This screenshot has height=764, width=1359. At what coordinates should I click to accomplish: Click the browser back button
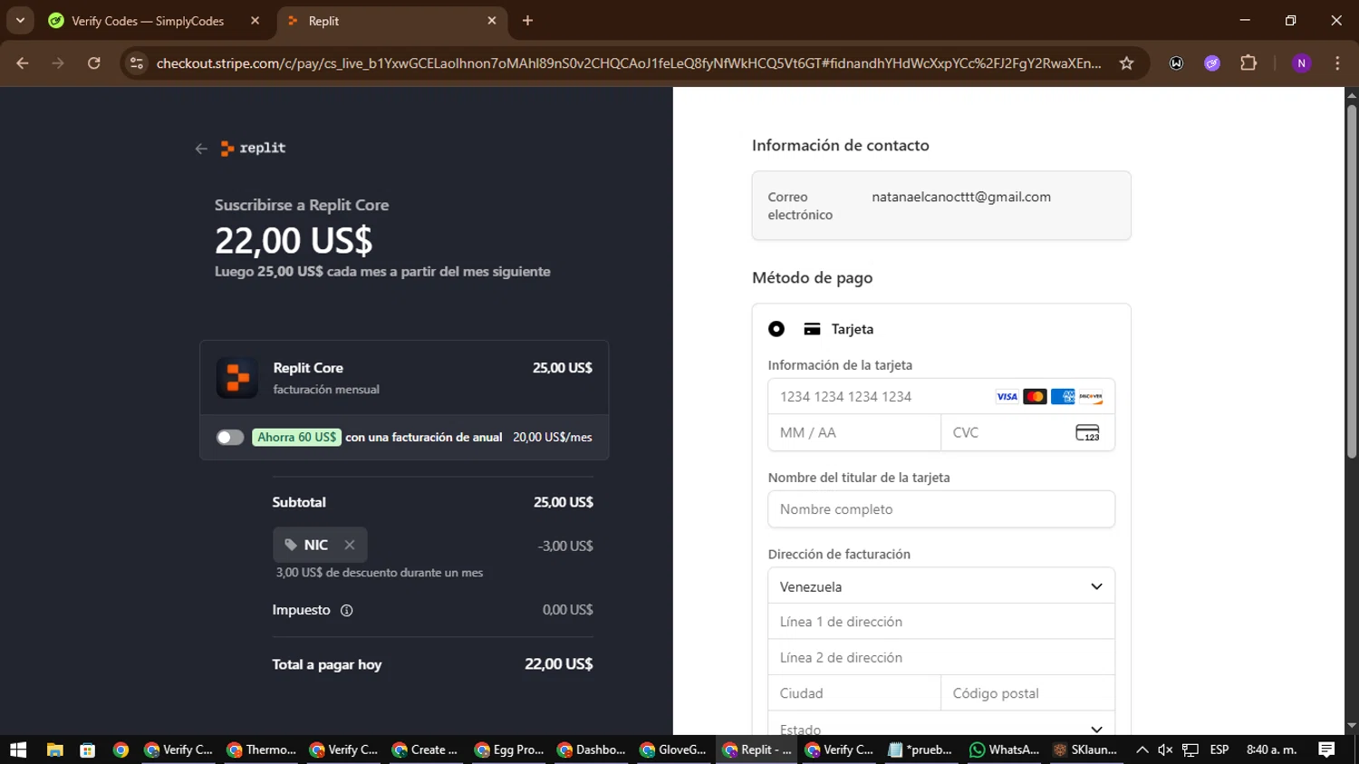pos(23,63)
